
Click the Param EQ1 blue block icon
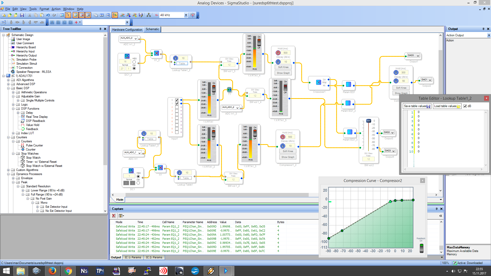tap(348, 85)
